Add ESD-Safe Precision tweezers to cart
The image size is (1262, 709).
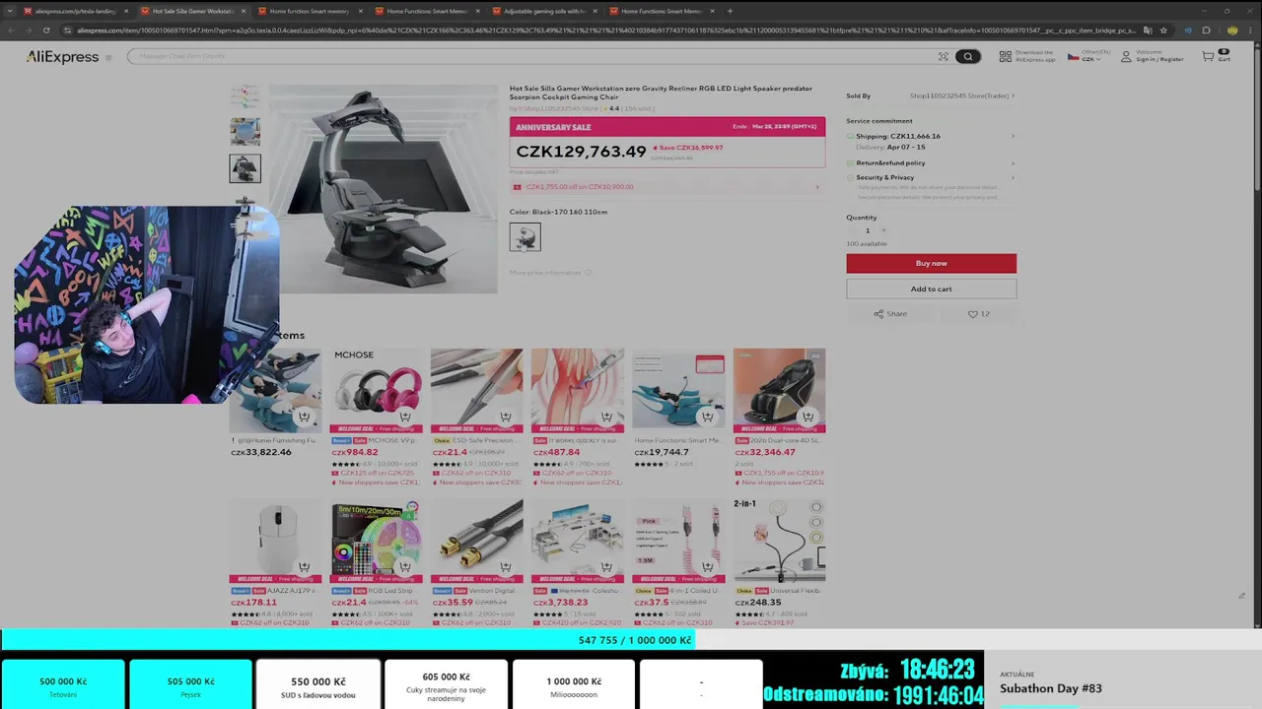505,417
